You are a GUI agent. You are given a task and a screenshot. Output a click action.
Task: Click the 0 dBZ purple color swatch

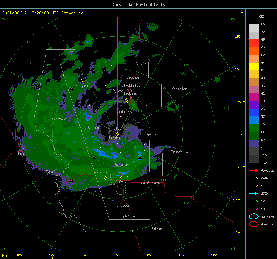tap(254, 144)
